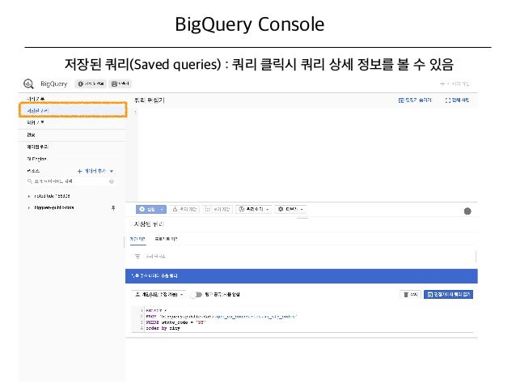
Task: Open the Job history sidebar item
Action: [x=36, y=122]
